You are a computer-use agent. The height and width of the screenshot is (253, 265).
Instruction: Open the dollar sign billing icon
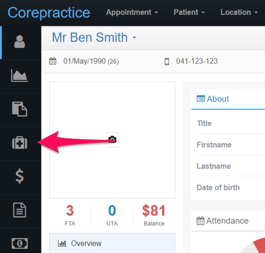tap(20, 176)
